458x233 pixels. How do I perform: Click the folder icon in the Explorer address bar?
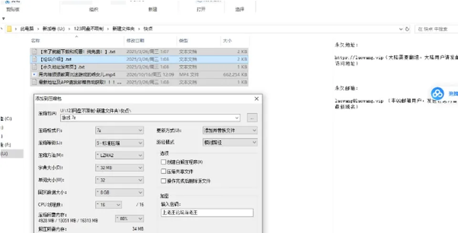(9, 29)
